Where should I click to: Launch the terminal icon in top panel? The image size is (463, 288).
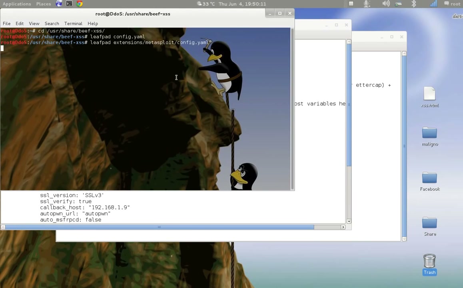click(69, 4)
